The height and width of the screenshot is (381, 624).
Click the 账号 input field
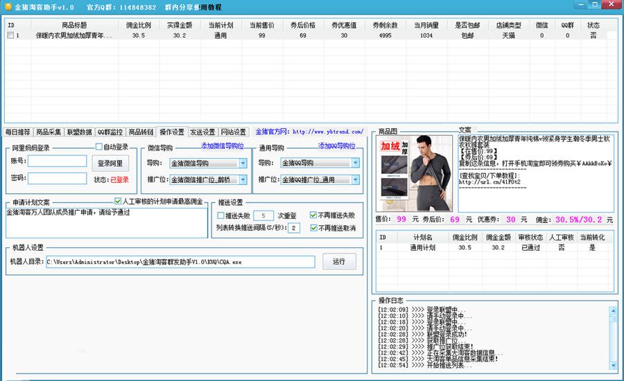58,161
